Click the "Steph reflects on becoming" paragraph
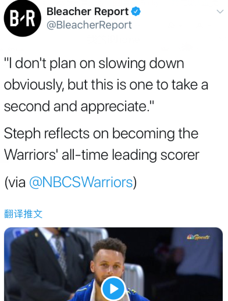This screenshot has width=228, height=301. coord(101,134)
